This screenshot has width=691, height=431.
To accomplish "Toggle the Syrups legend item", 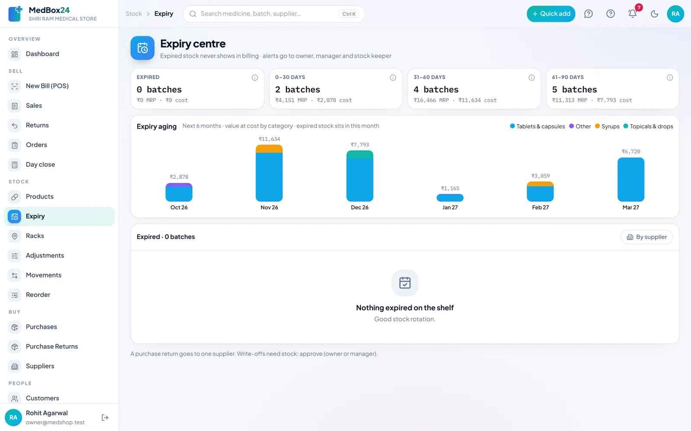I will tap(607, 126).
